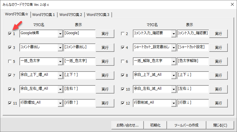The width and height of the screenshot is (237, 132).
Task: Tick the checkbox for macro 5
Action: tap(10, 62)
